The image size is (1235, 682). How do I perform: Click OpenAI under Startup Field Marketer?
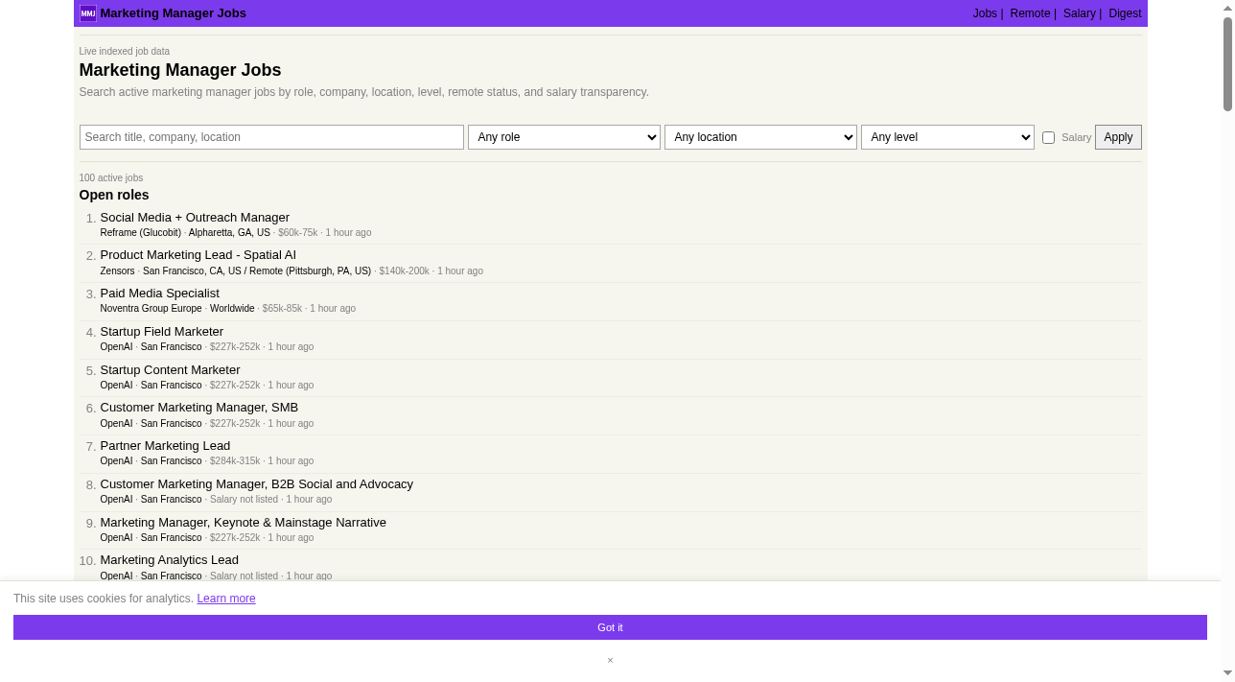(x=116, y=347)
